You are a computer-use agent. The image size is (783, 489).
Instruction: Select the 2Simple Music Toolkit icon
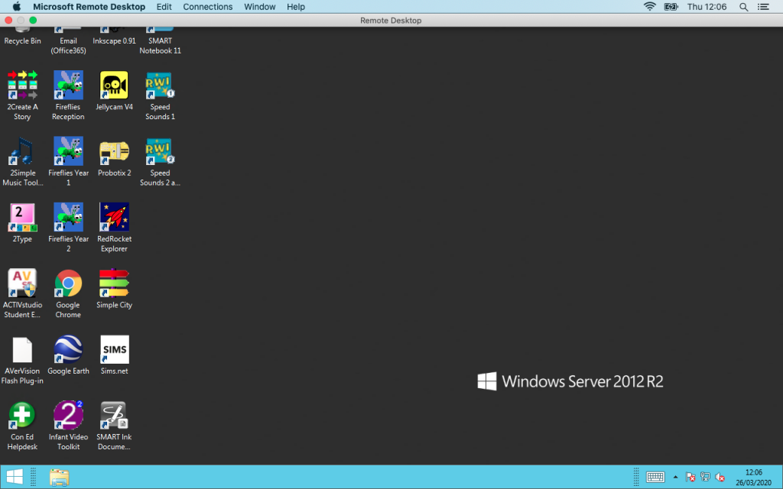[22, 162]
